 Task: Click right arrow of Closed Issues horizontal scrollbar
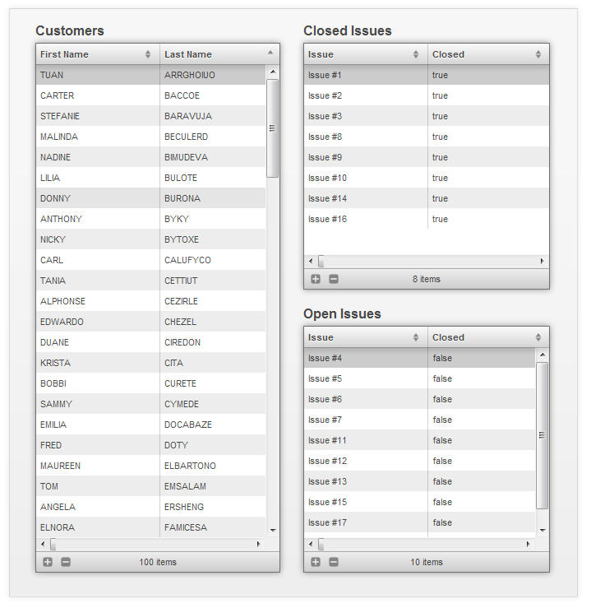point(542,261)
